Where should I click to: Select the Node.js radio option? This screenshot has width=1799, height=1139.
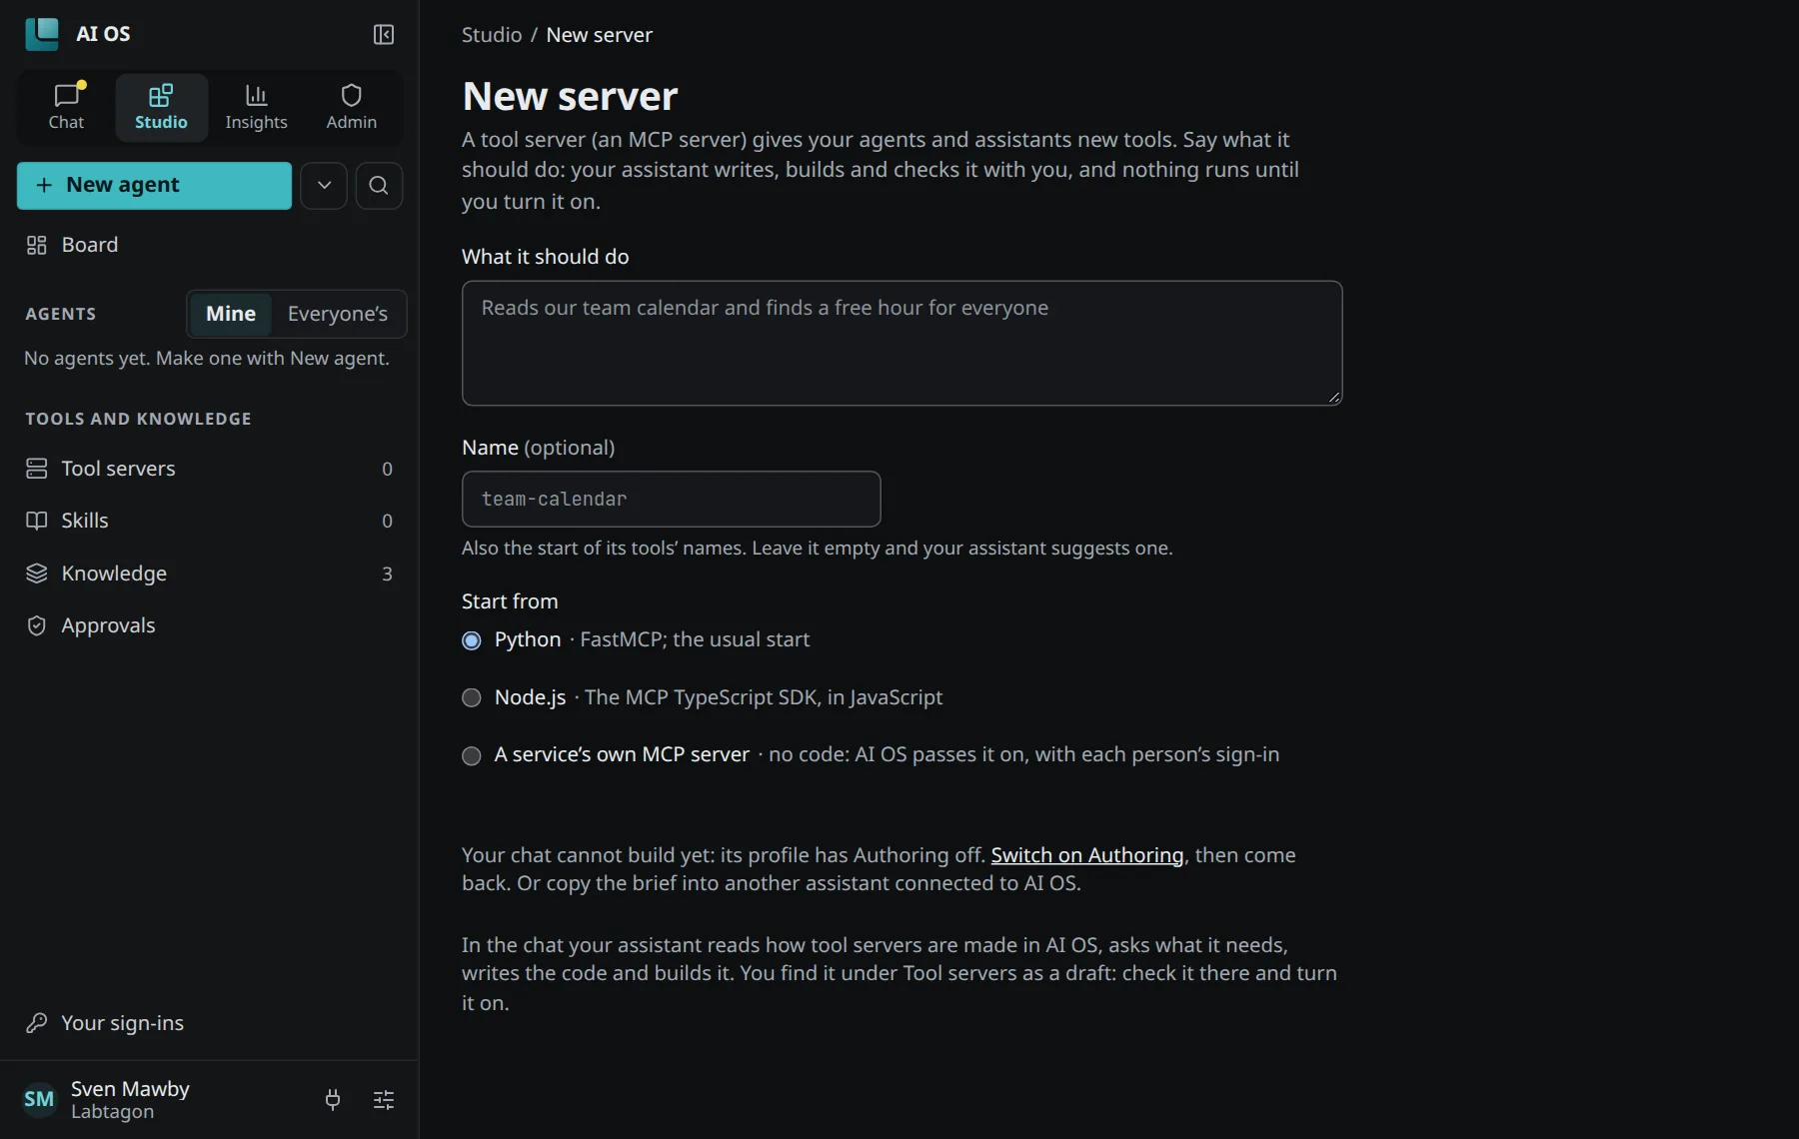(472, 697)
